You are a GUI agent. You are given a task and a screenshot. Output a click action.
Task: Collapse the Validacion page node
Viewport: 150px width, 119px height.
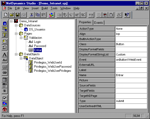click(x=21, y=38)
